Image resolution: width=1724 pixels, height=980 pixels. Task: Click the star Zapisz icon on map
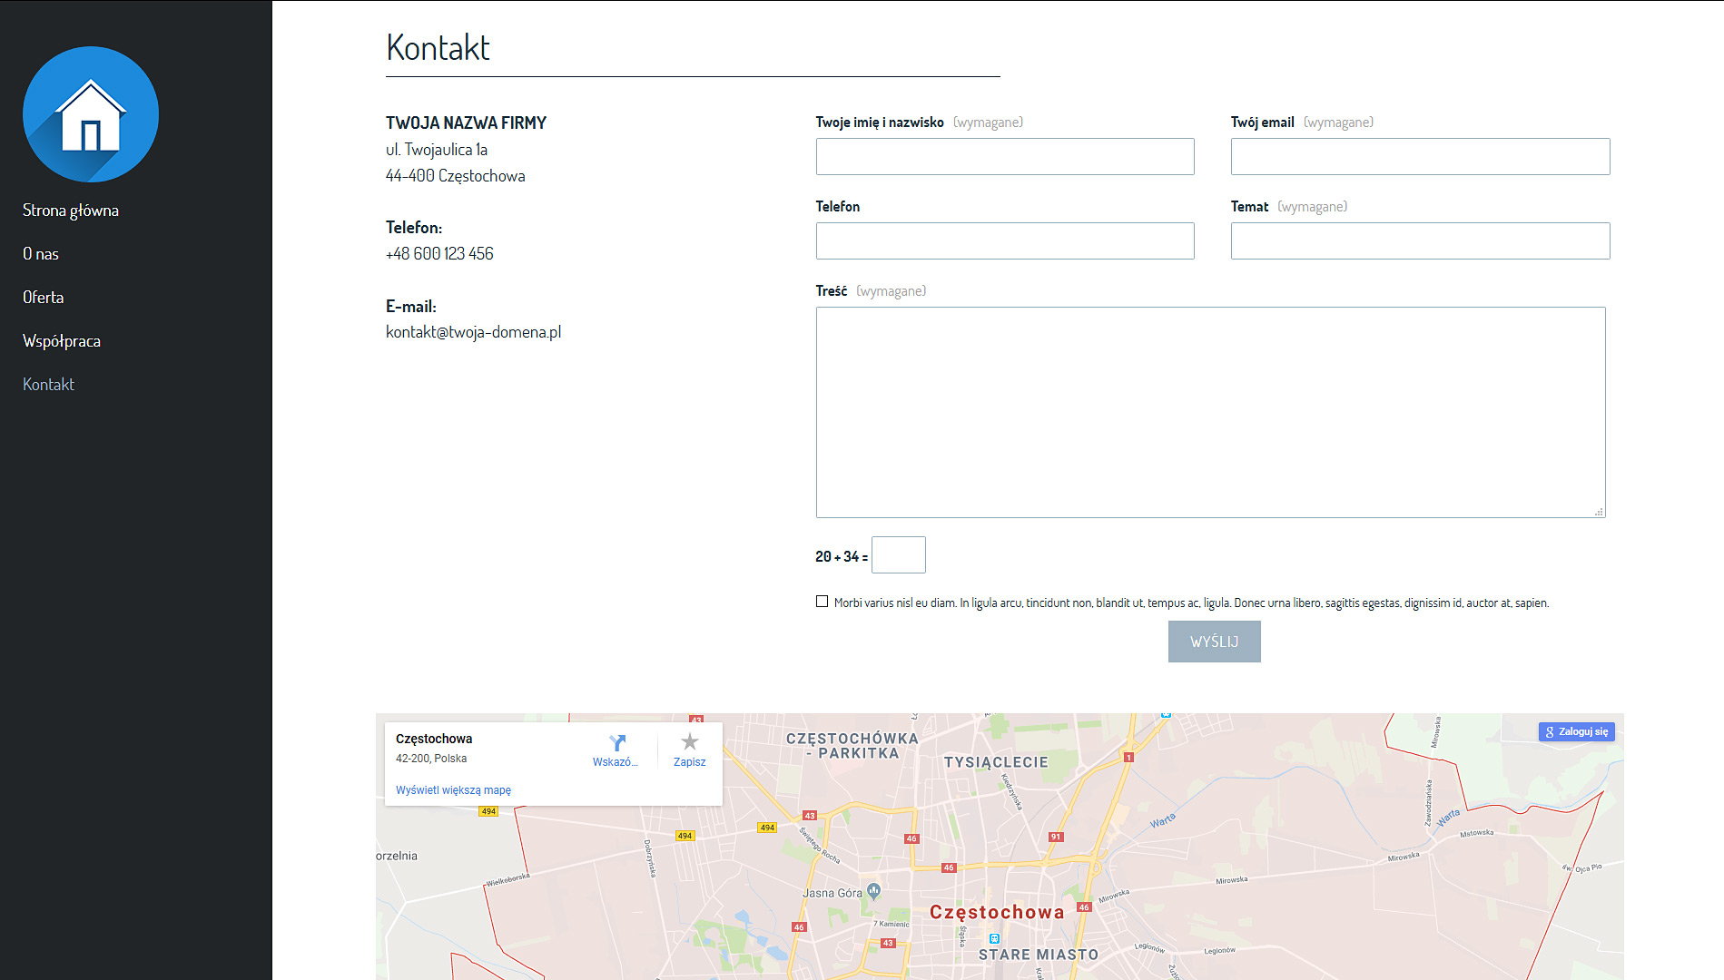(x=689, y=742)
